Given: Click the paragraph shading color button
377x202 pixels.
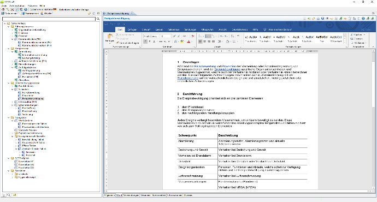Looking at the screenshot, I should coord(227,41).
